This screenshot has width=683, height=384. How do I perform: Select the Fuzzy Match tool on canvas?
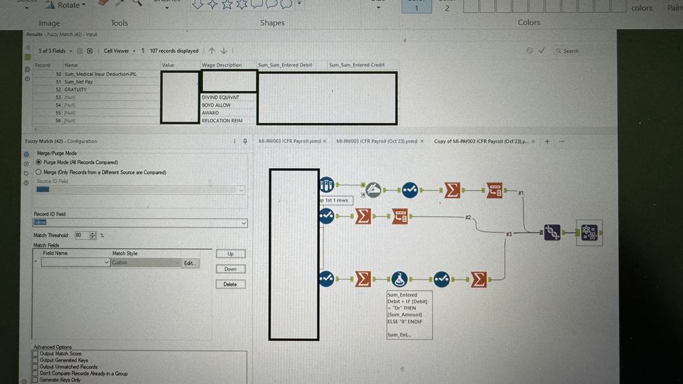coord(589,233)
